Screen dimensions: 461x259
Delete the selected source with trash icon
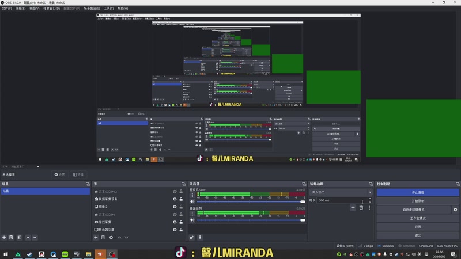point(103,237)
